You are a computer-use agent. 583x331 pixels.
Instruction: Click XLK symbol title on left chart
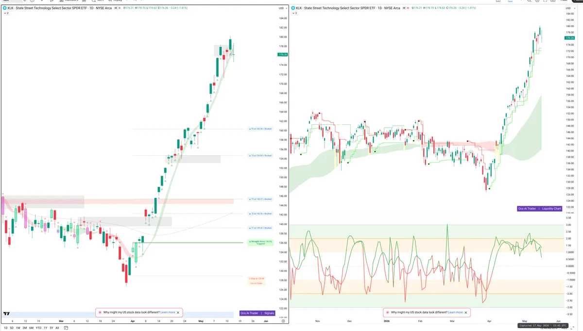point(60,8)
